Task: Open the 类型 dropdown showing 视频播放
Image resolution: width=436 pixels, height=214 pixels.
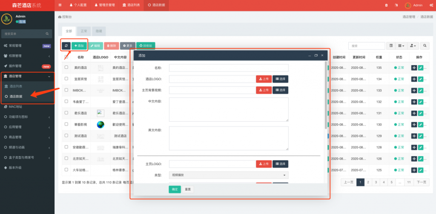Action: [x=229, y=175]
